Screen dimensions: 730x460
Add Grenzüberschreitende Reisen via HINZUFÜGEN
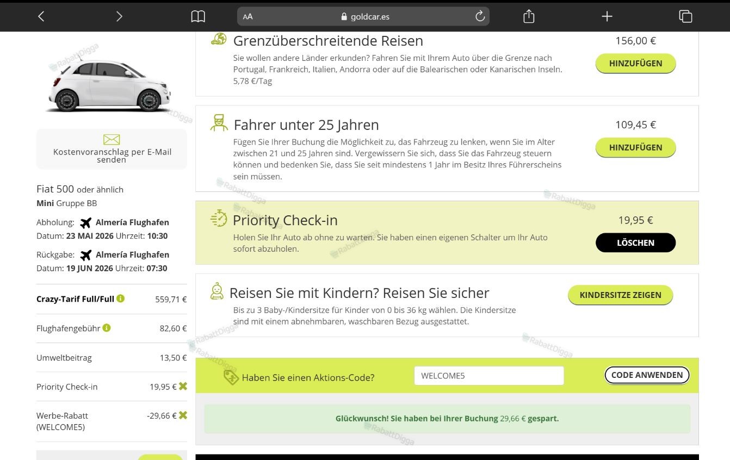[635, 64]
